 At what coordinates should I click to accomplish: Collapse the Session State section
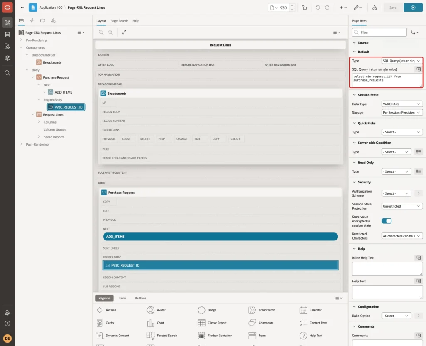point(354,95)
